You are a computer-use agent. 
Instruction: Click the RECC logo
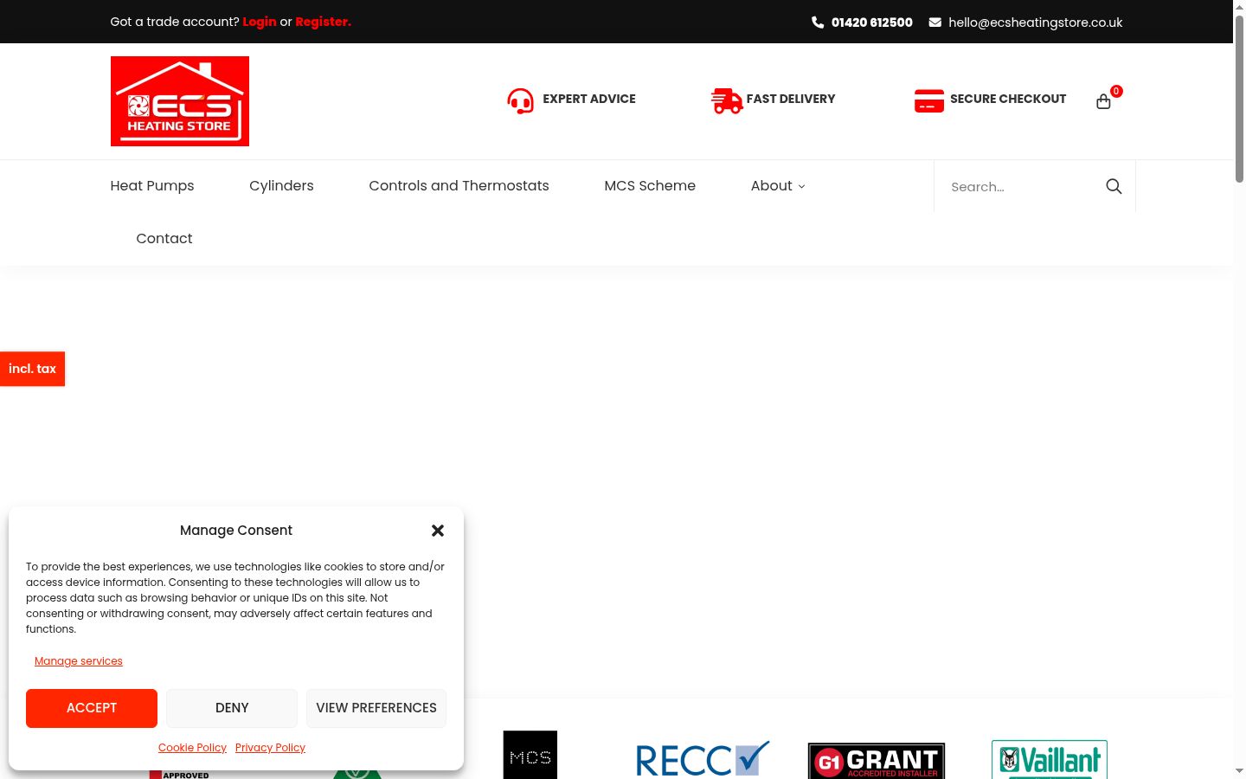[703, 759]
